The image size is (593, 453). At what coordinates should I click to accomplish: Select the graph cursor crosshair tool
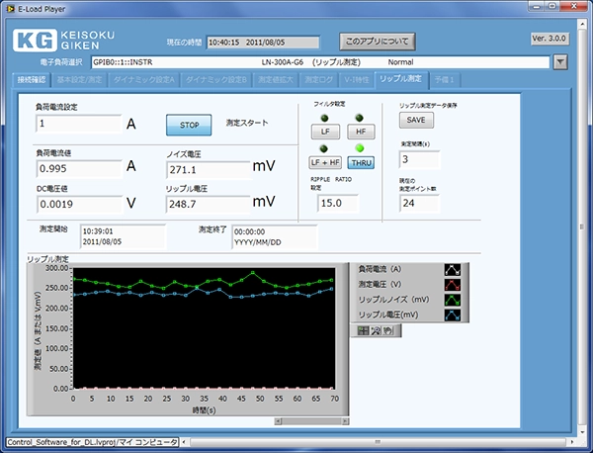tap(364, 329)
